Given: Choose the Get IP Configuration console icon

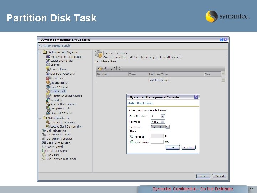Looking at the screenshot, I should click(44, 143).
